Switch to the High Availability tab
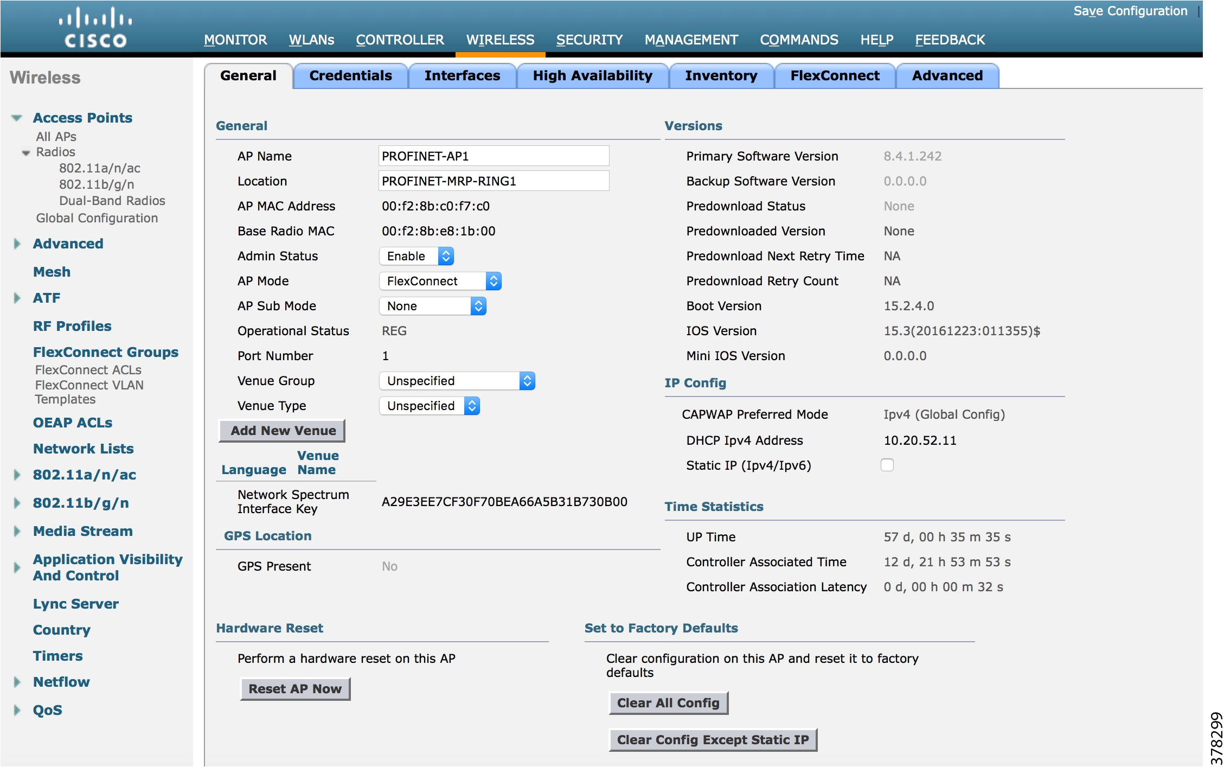The width and height of the screenshot is (1224, 767). click(x=592, y=76)
